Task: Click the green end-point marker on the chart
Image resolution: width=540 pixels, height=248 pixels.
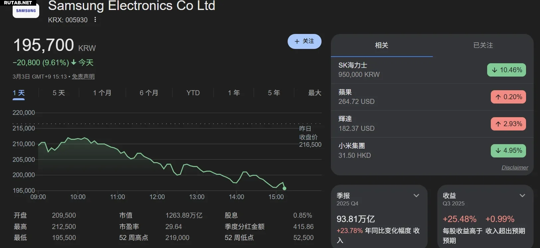Action: (284, 188)
